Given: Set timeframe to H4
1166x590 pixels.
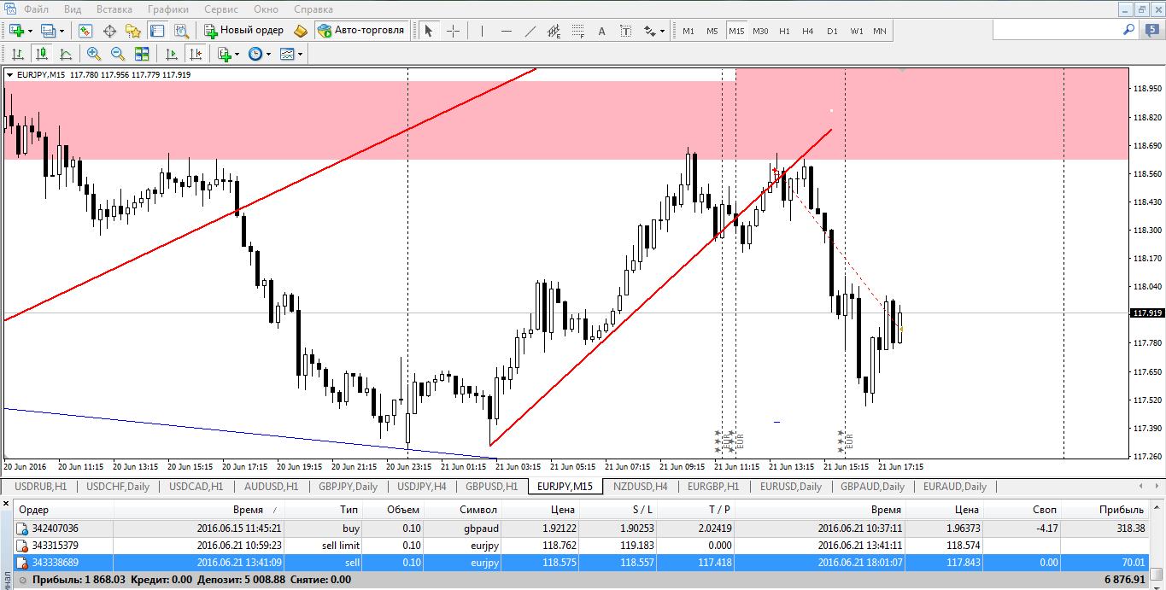Looking at the screenshot, I should [808, 31].
